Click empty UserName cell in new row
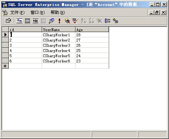 tap(58, 66)
